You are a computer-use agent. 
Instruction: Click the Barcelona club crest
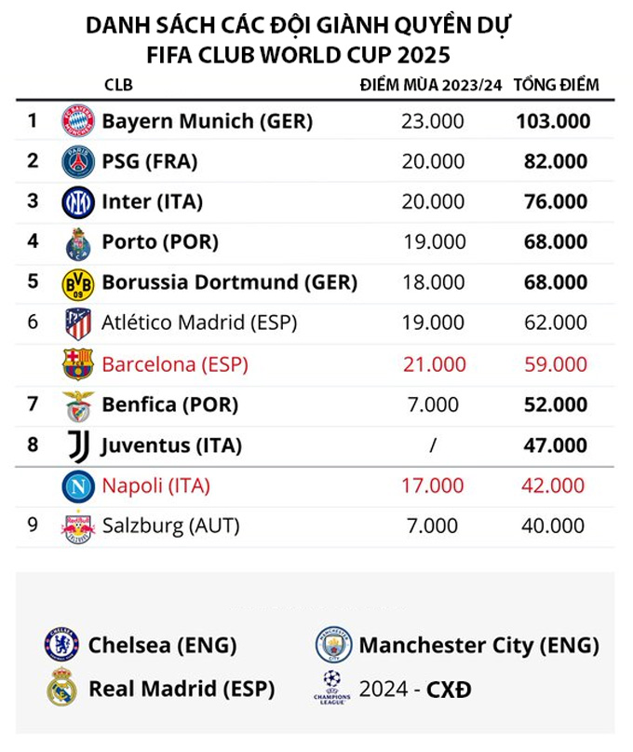(x=78, y=364)
